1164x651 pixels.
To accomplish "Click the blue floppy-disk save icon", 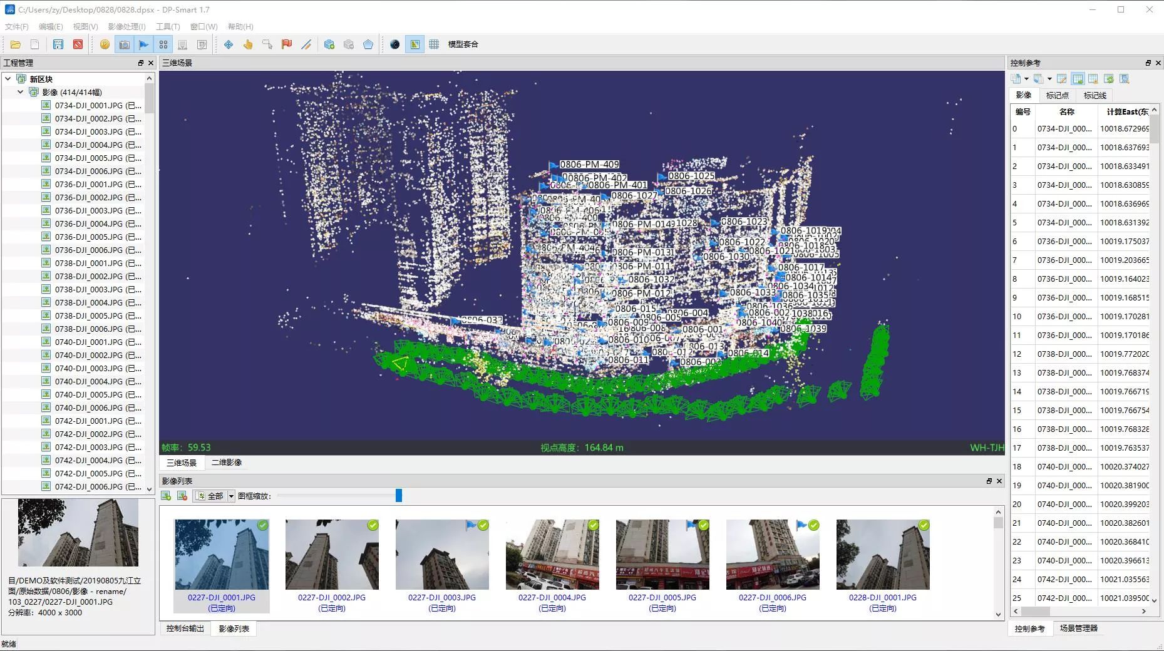I will tap(58, 44).
